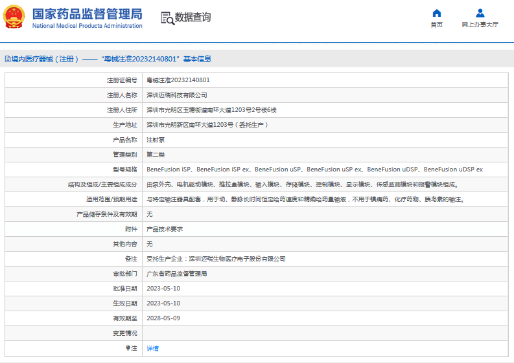514x363 pixels.
Task: Click the 批准日期 row label
Action: click(x=125, y=289)
